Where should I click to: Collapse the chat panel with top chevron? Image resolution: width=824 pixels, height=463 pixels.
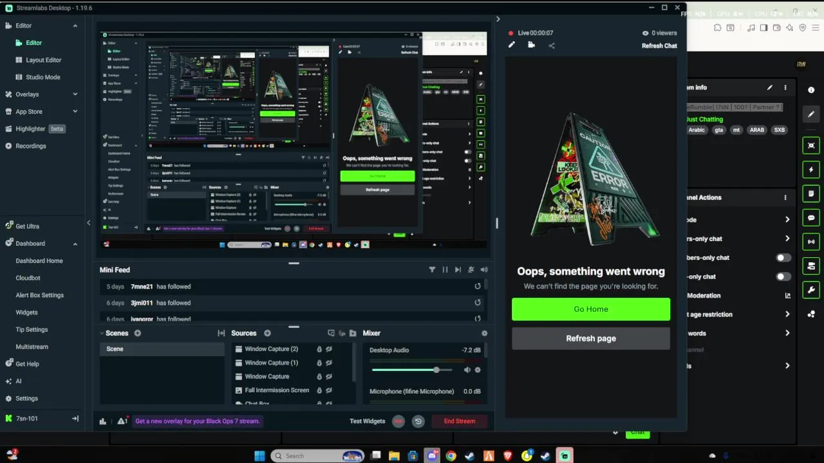(x=498, y=19)
